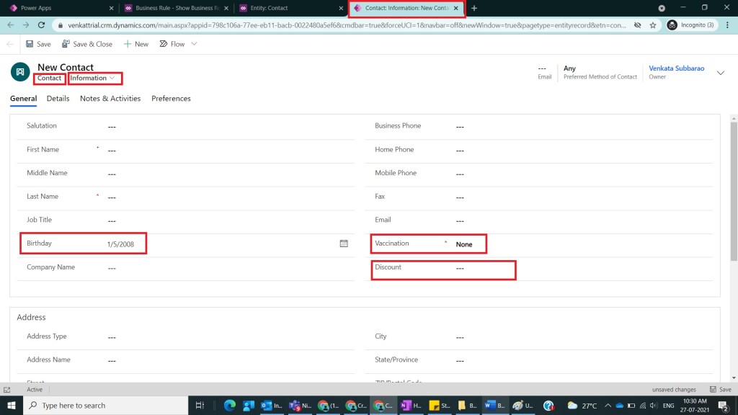Switch to the Details tab
The width and height of the screenshot is (738, 415).
pyautogui.click(x=58, y=99)
